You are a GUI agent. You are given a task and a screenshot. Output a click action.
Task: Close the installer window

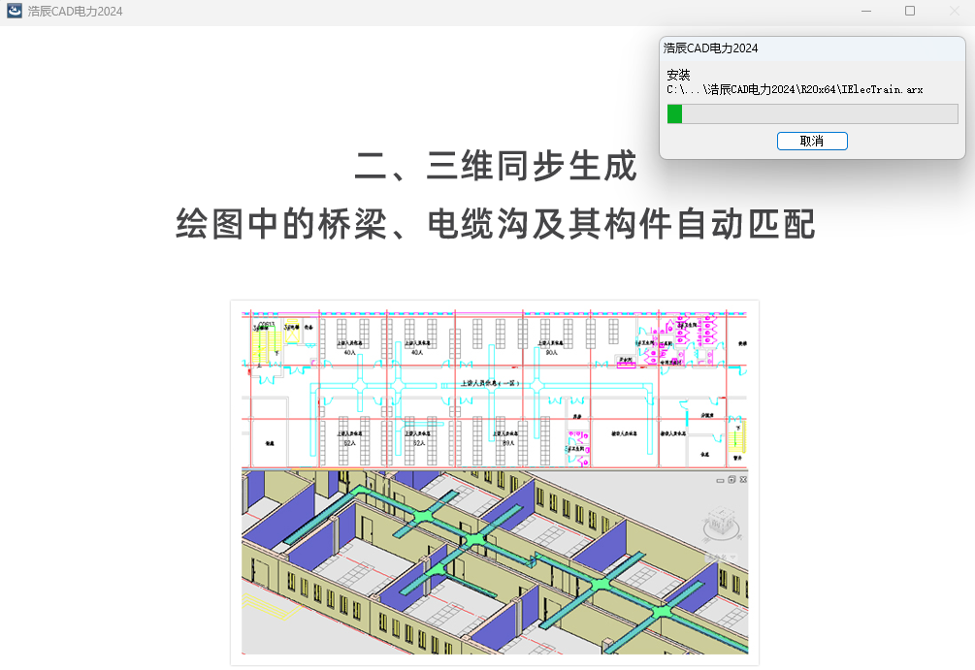[955, 11]
